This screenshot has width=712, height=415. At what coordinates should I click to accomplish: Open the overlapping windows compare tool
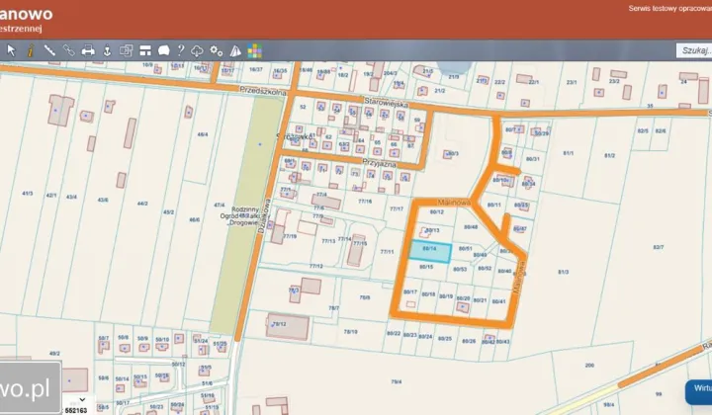click(x=126, y=50)
